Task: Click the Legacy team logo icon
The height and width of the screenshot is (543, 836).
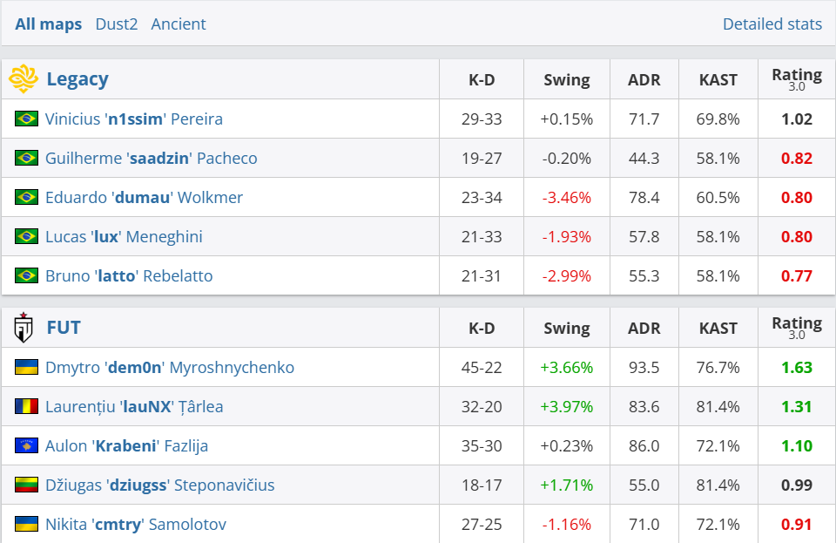Action: pos(24,78)
